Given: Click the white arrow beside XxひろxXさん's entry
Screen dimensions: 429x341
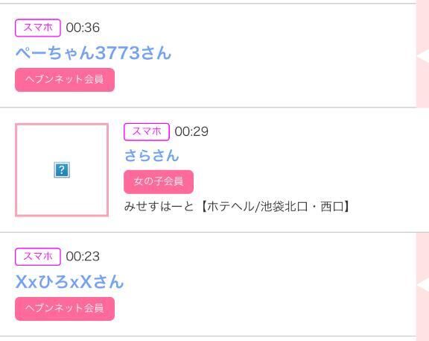Looking at the screenshot, I should [423, 285].
